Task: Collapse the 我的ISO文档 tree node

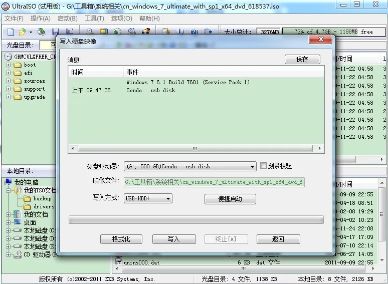Action: [x=8, y=190]
